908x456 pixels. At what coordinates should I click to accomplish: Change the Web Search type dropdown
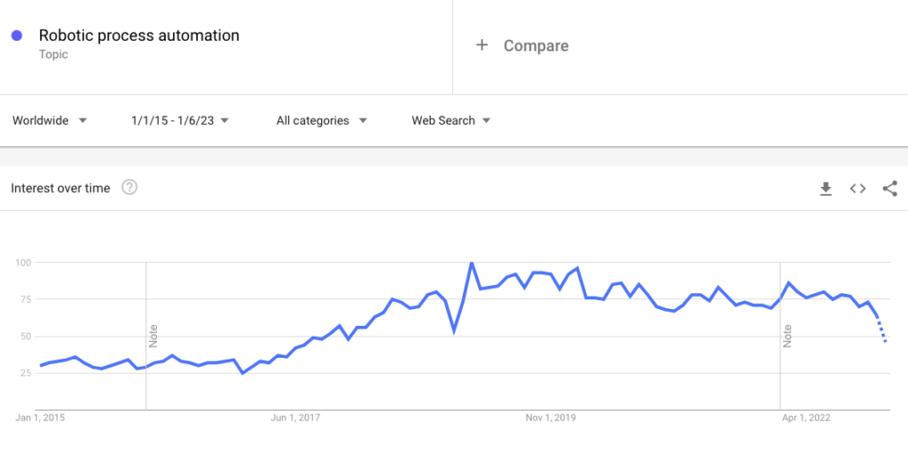tap(451, 120)
